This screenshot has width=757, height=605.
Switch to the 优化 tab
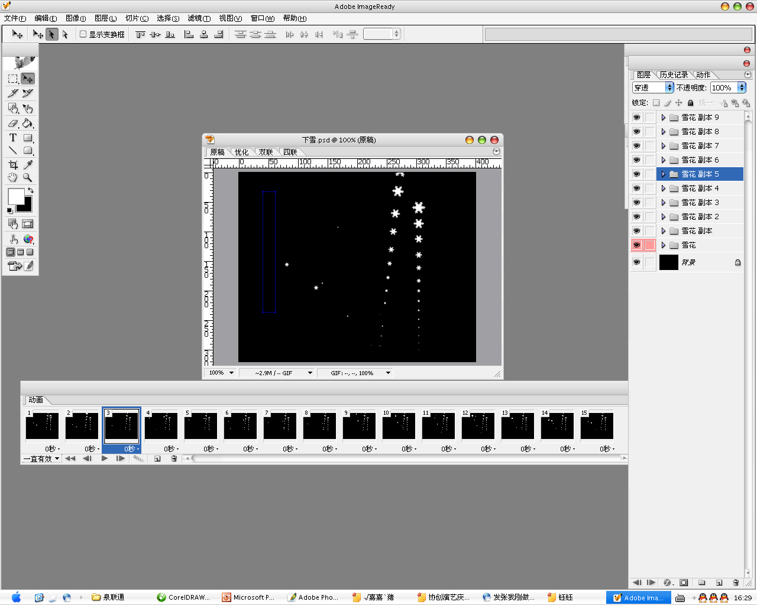tap(241, 152)
